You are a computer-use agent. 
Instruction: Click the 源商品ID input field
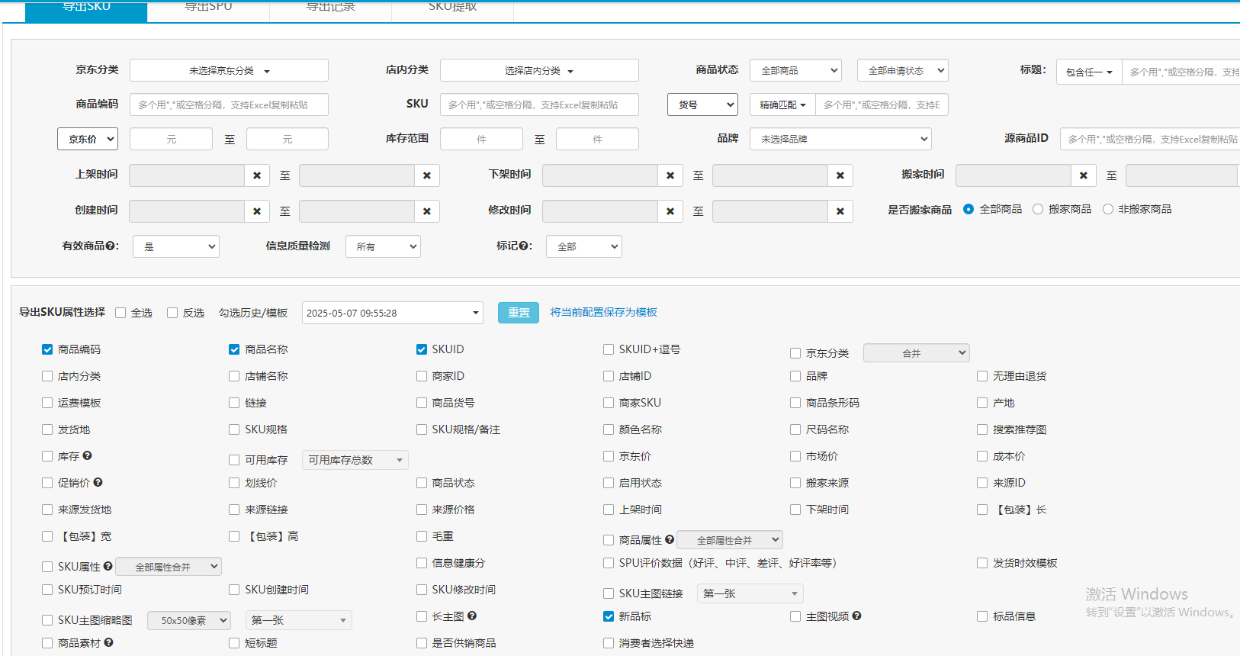[1150, 139]
